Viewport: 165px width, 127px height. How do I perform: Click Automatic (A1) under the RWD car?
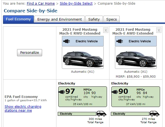(82, 72)
